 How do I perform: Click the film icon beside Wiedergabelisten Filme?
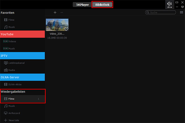tap(6, 99)
